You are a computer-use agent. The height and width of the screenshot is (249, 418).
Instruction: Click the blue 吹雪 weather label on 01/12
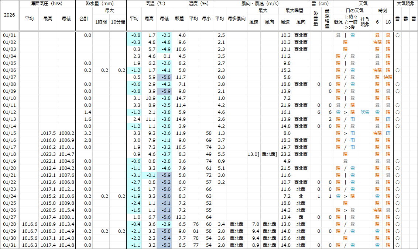(x=365, y=112)
